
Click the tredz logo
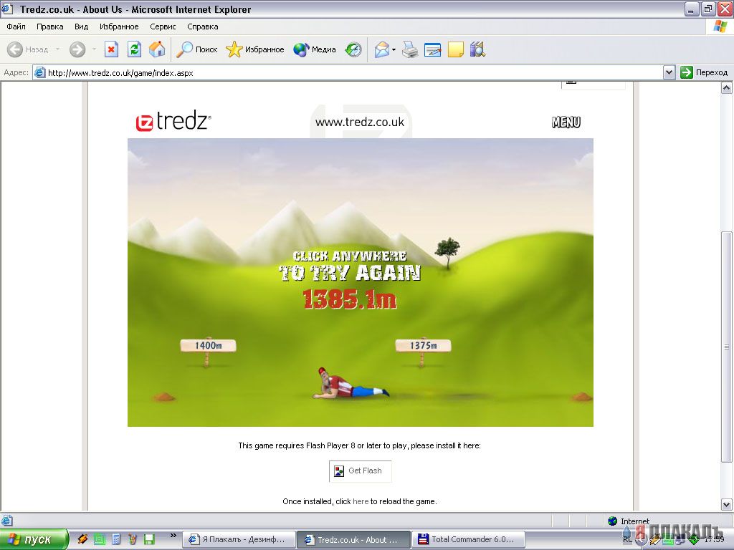(x=173, y=121)
